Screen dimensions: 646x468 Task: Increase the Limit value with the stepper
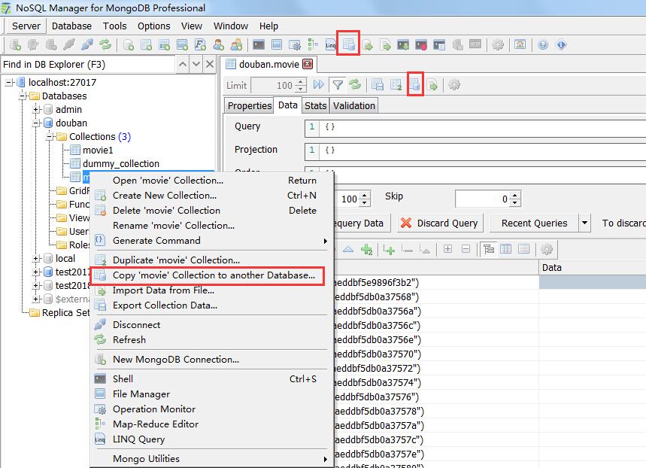[x=300, y=81]
